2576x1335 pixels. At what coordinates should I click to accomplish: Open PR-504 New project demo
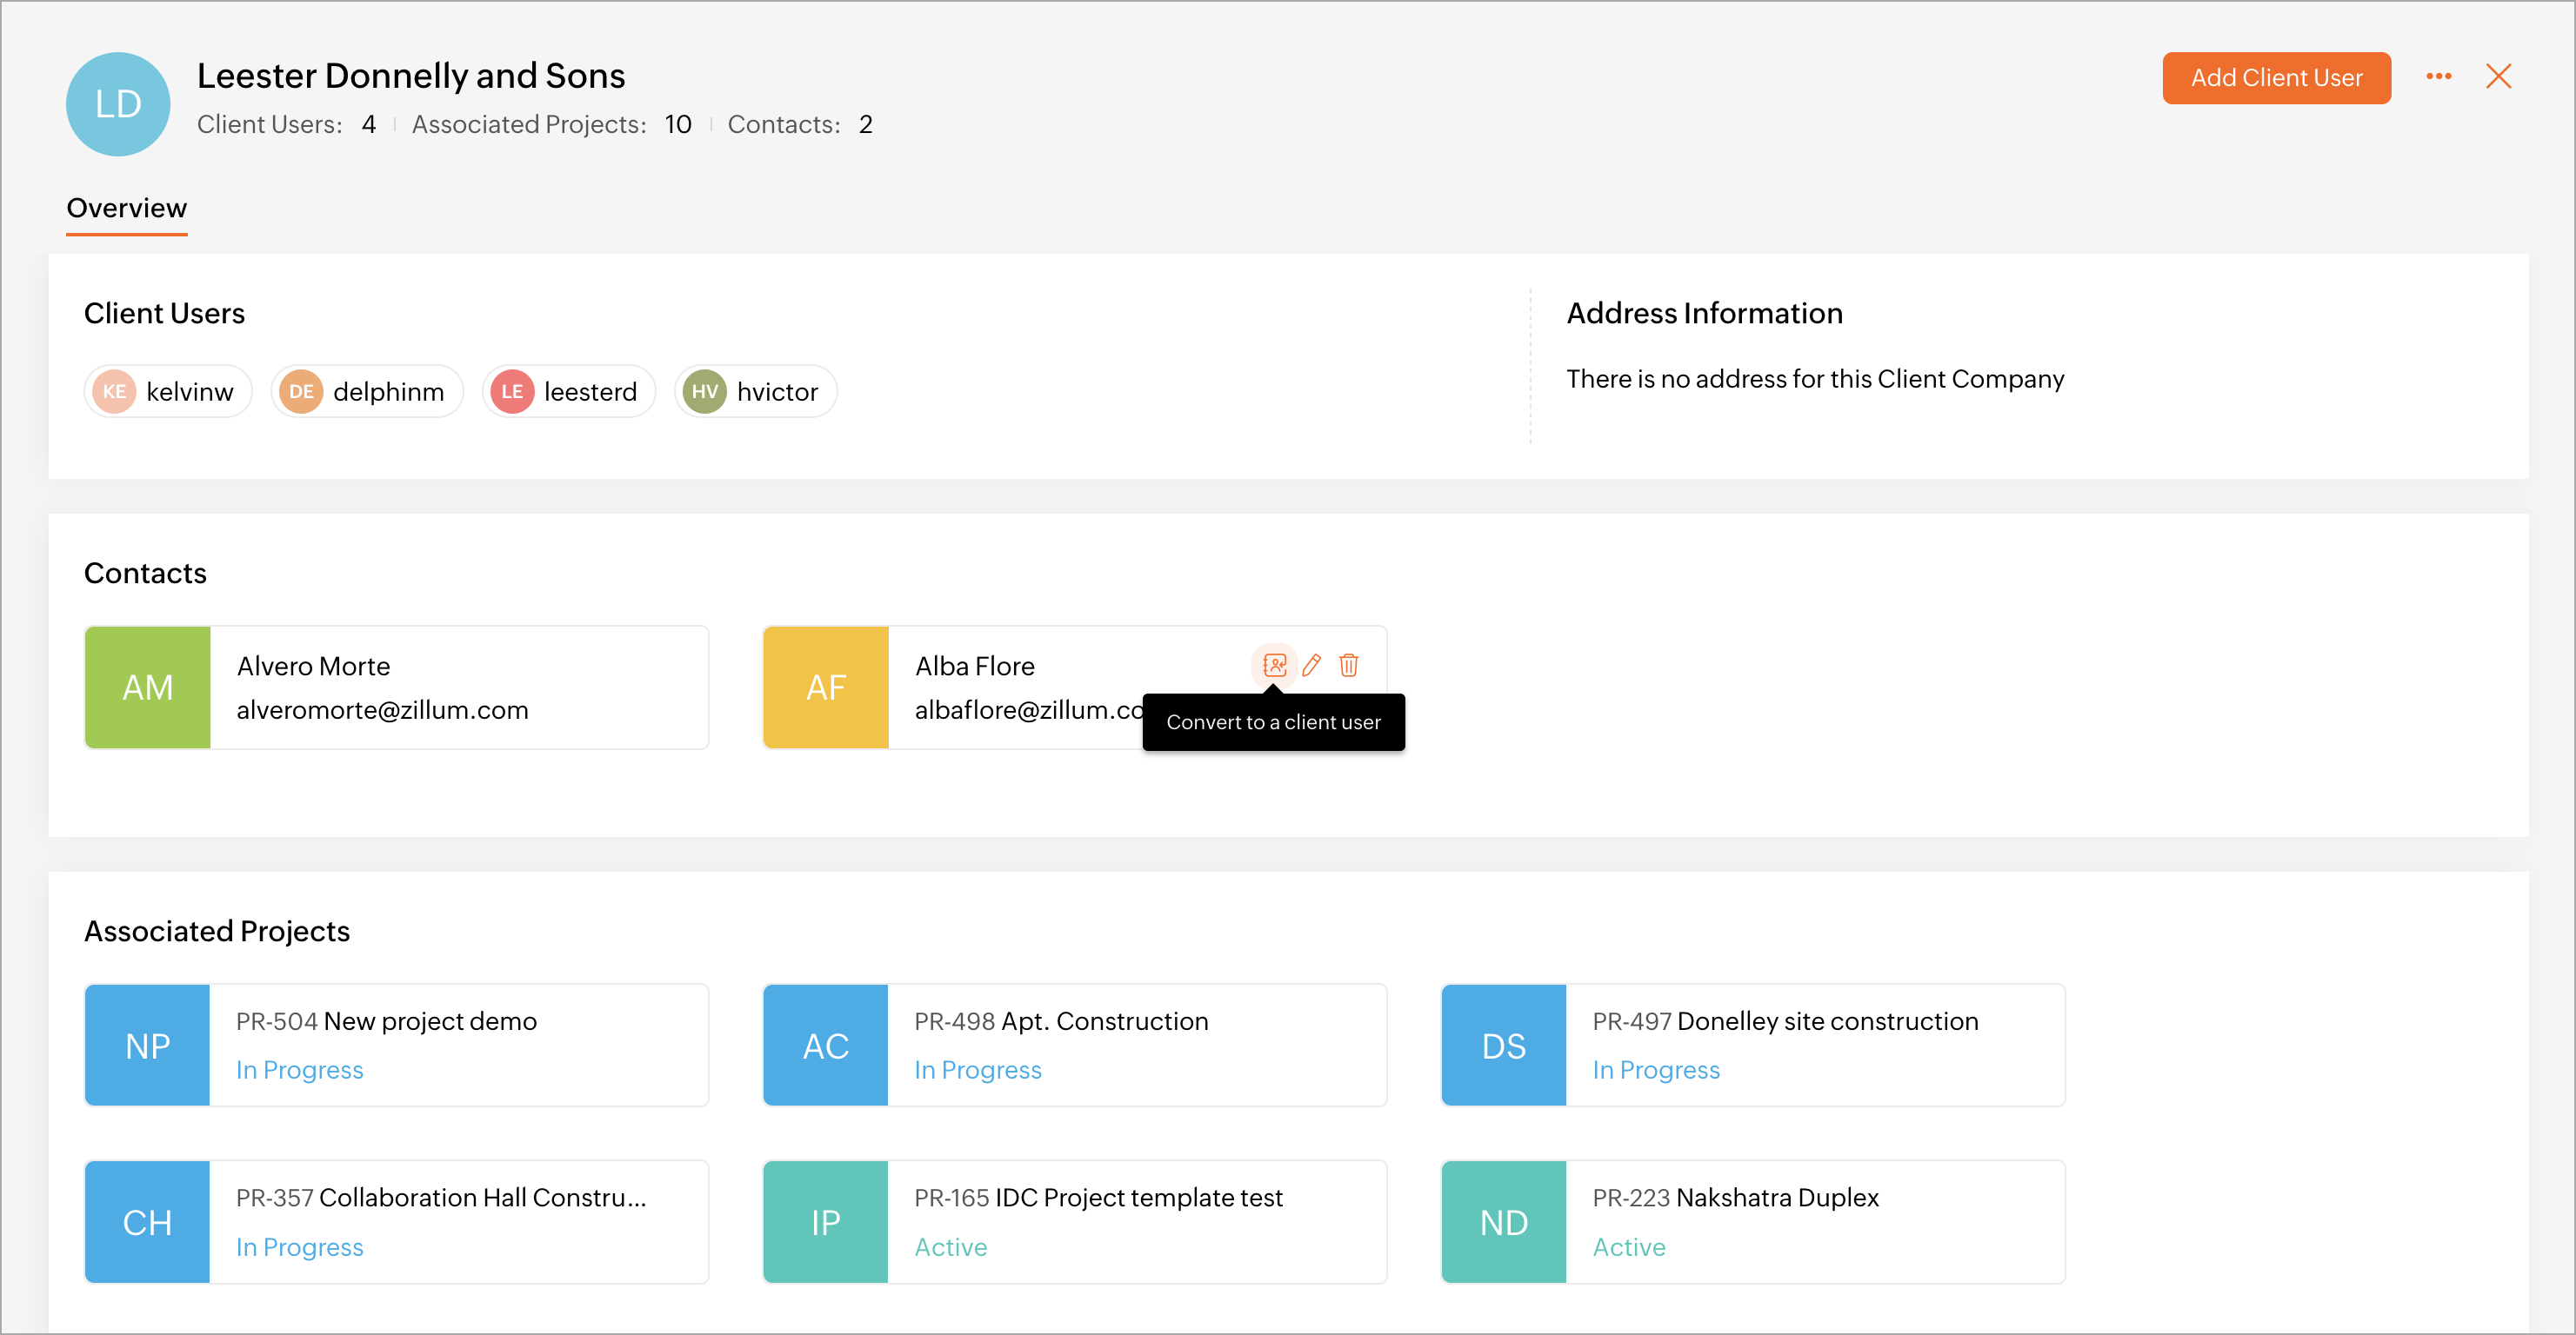tap(396, 1046)
